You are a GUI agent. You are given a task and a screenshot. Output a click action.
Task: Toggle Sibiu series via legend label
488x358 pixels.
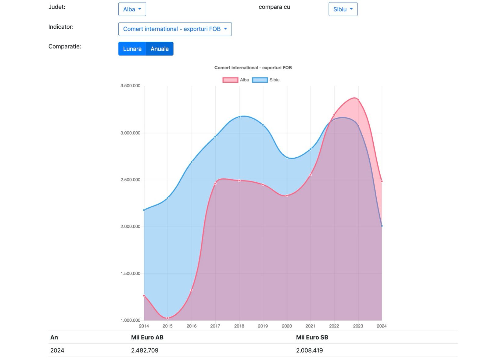click(x=274, y=80)
